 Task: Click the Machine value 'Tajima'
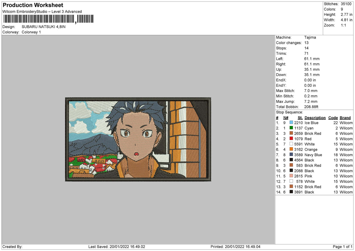click(310, 38)
